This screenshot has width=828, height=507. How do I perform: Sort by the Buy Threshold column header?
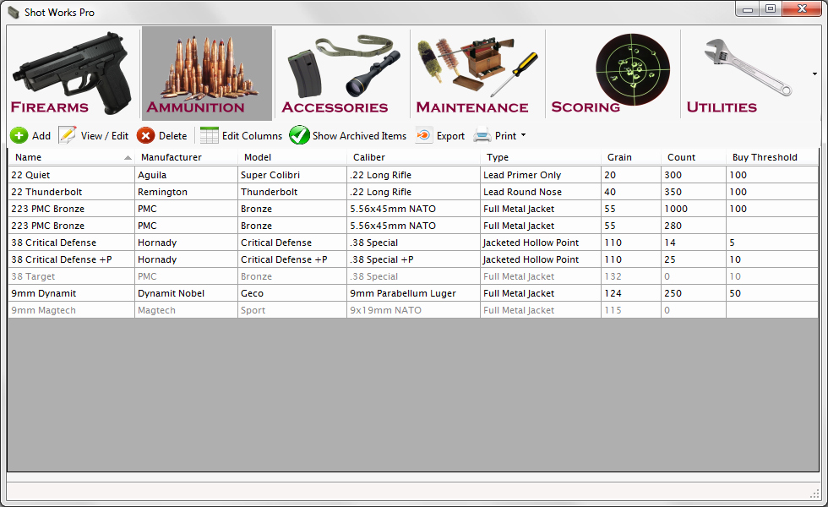pyautogui.click(x=772, y=157)
